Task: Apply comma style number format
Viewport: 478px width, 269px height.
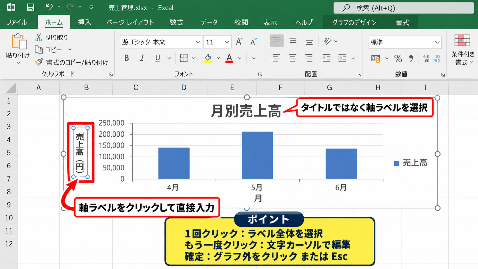Action: coord(411,59)
